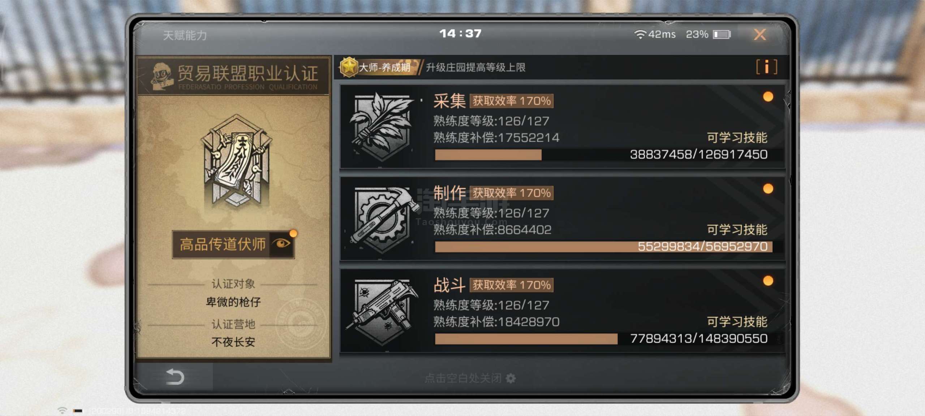Toggle the eye icon beside 高品传道伏师
The height and width of the screenshot is (416, 925).
coord(281,244)
